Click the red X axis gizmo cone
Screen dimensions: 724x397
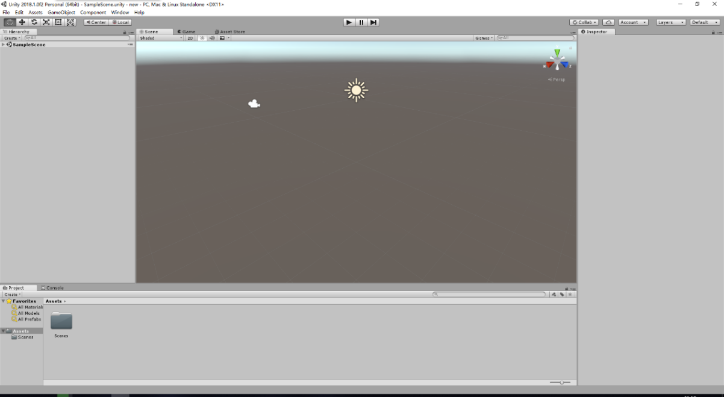pos(549,65)
